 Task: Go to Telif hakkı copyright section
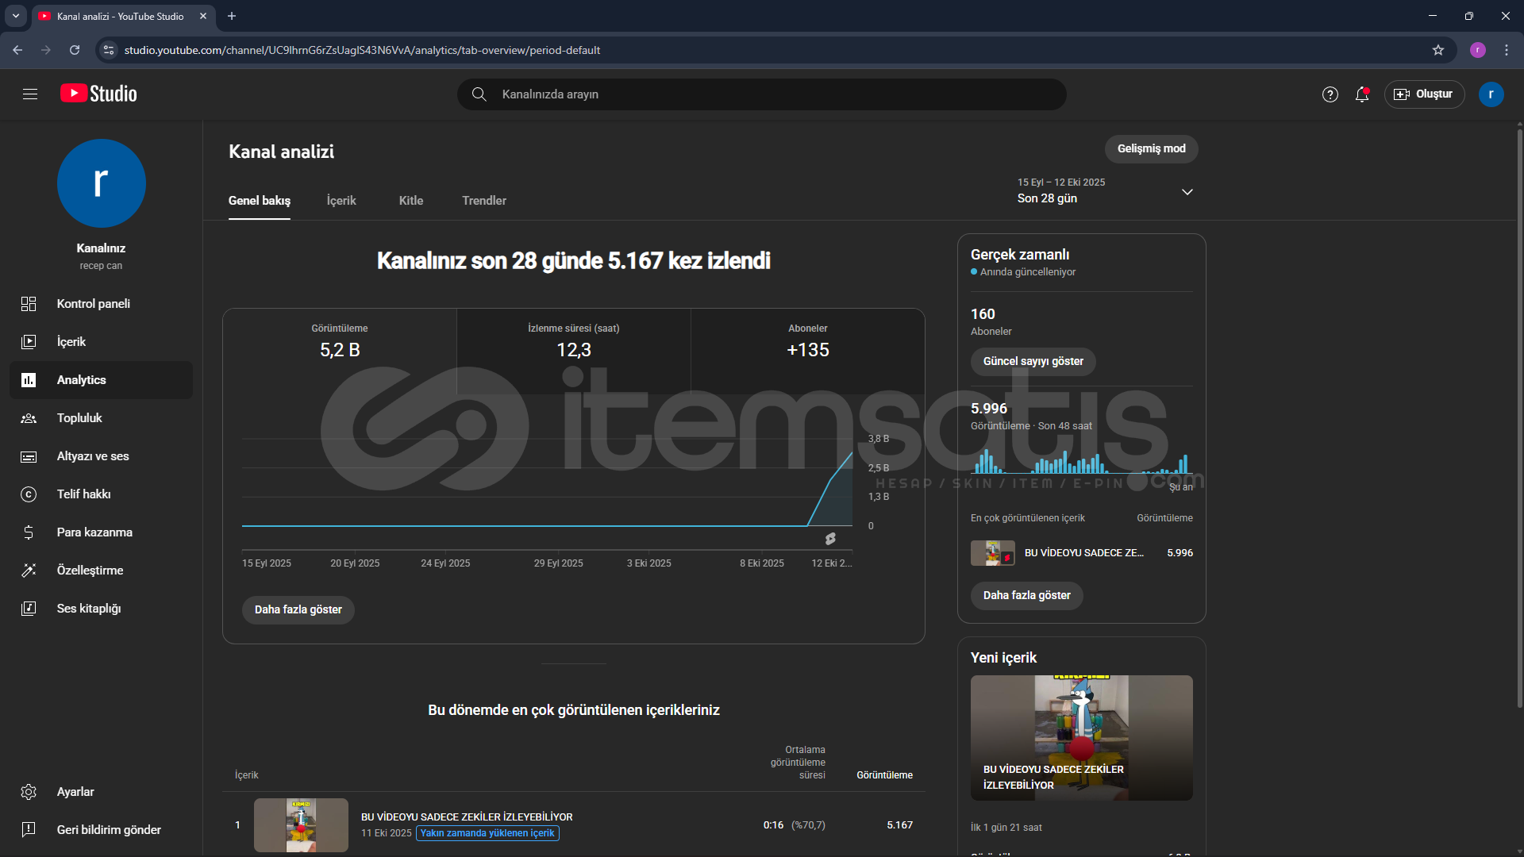[x=83, y=494]
